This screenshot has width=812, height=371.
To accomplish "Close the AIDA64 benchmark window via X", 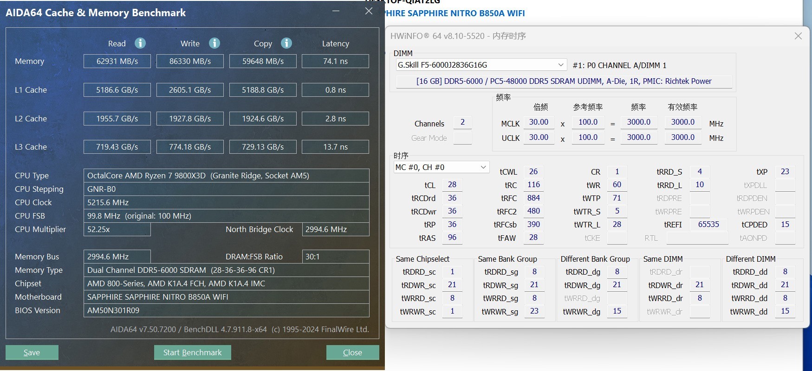I will pos(369,11).
